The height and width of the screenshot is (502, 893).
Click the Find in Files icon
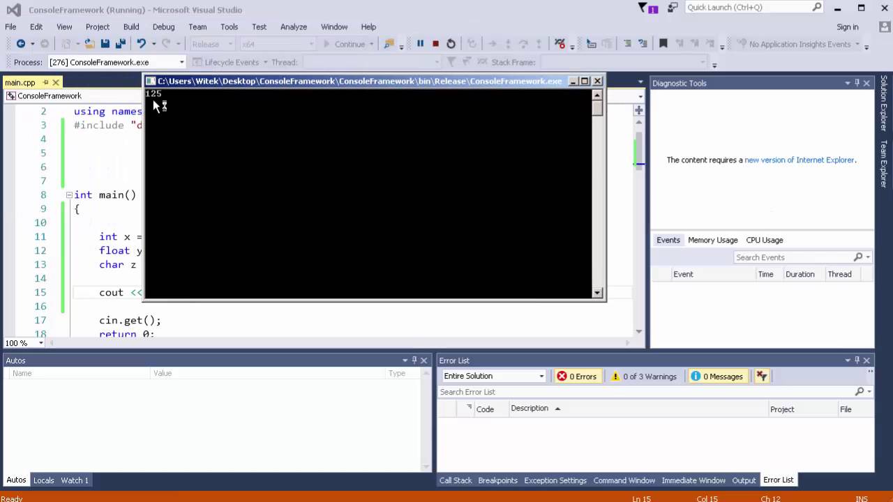click(389, 44)
